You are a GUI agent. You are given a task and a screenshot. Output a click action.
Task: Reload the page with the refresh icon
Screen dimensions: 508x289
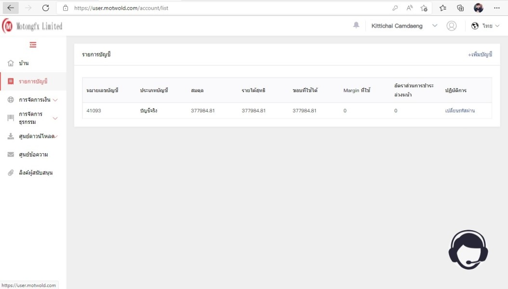coord(46,8)
